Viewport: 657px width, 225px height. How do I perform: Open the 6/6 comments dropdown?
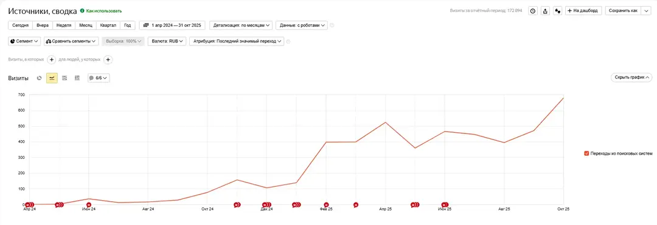tap(99, 78)
